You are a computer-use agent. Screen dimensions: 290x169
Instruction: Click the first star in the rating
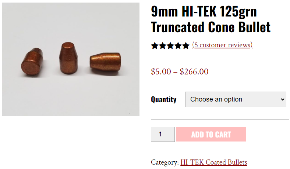click(155, 45)
